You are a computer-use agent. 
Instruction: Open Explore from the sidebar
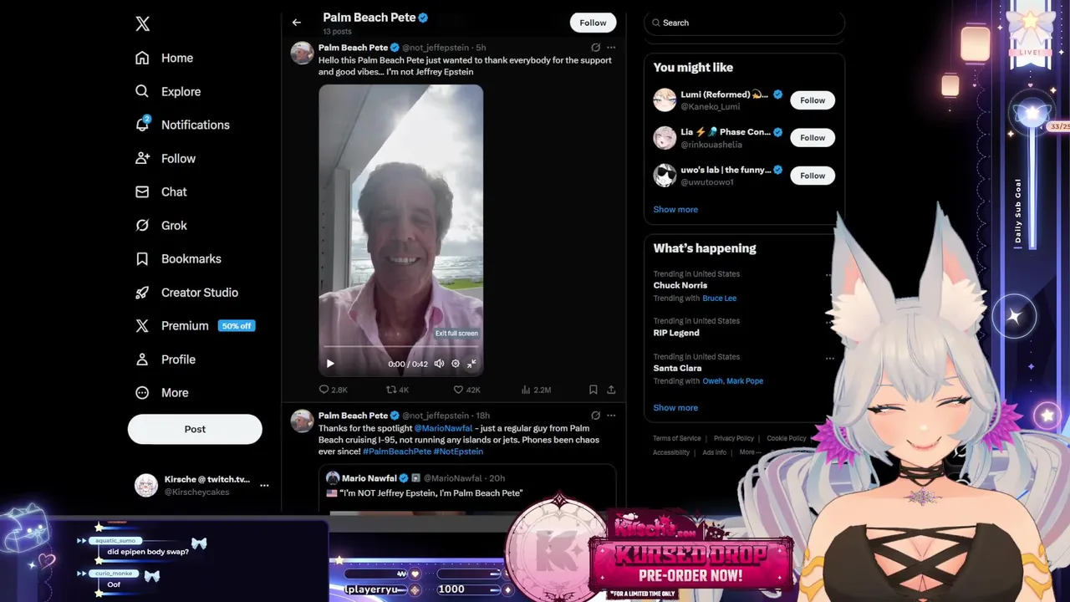168,91
